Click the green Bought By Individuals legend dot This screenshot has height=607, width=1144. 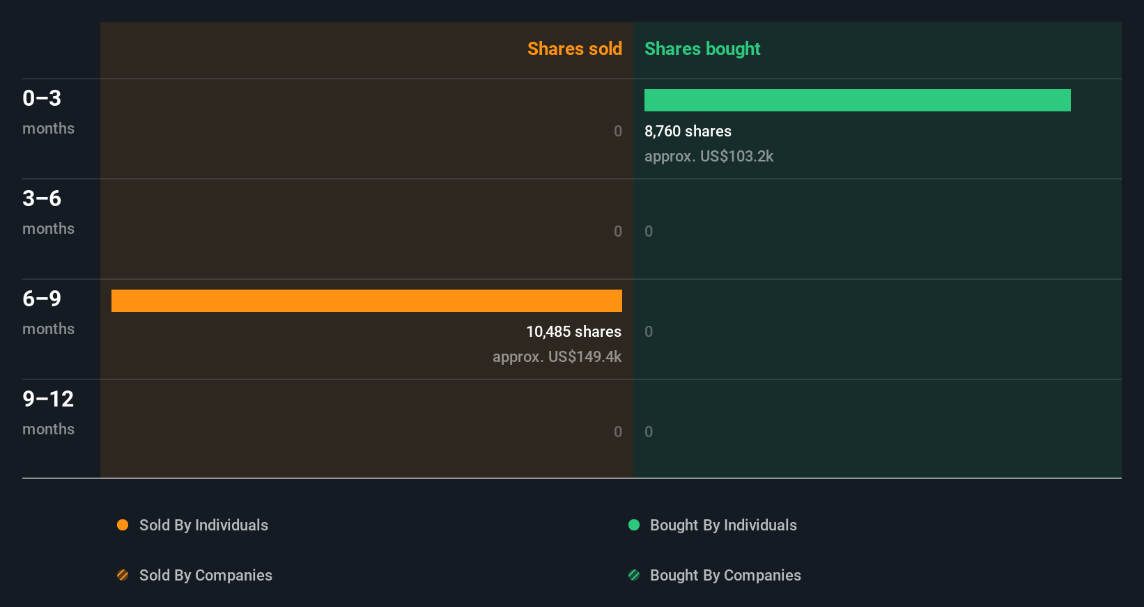click(634, 525)
